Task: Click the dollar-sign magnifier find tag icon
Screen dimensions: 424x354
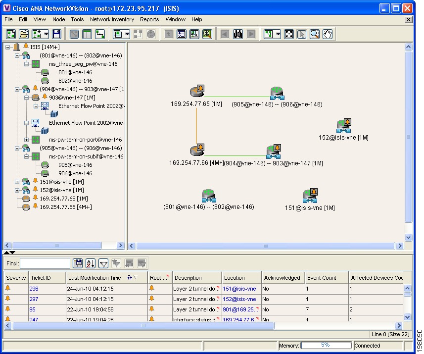Action: [207, 34]
